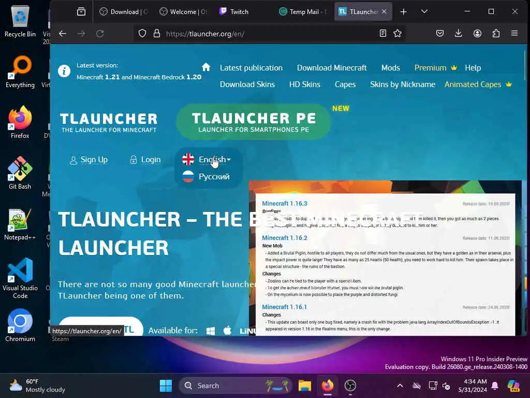The image size is (530, 398).
Task: Open browser extensions puzzle icon
Action: [x=496, y=33]
